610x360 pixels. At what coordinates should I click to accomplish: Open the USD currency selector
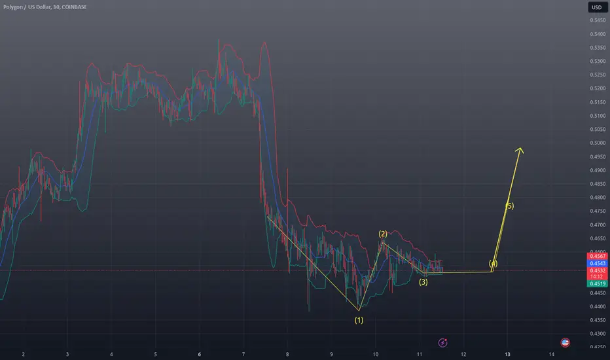(x=597, y=7)
